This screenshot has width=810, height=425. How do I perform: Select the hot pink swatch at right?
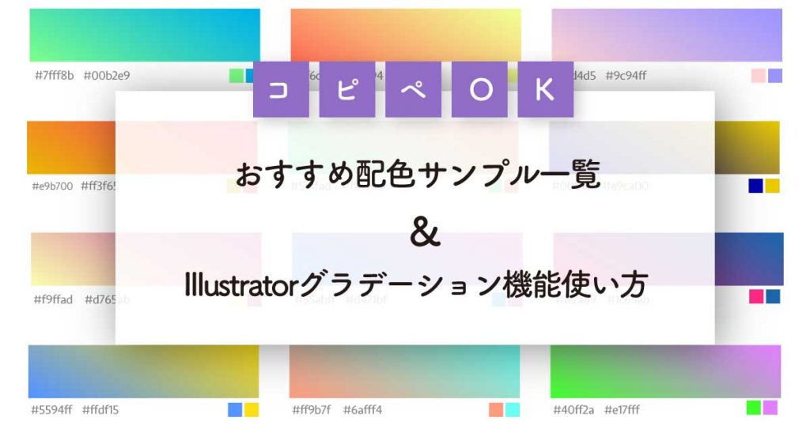click(756, 296)
